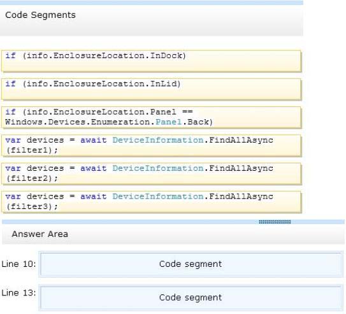This screenshot has height=314, width=346.
Task: Click DeviceInformation in the filter3 segment
Action: 158,196
